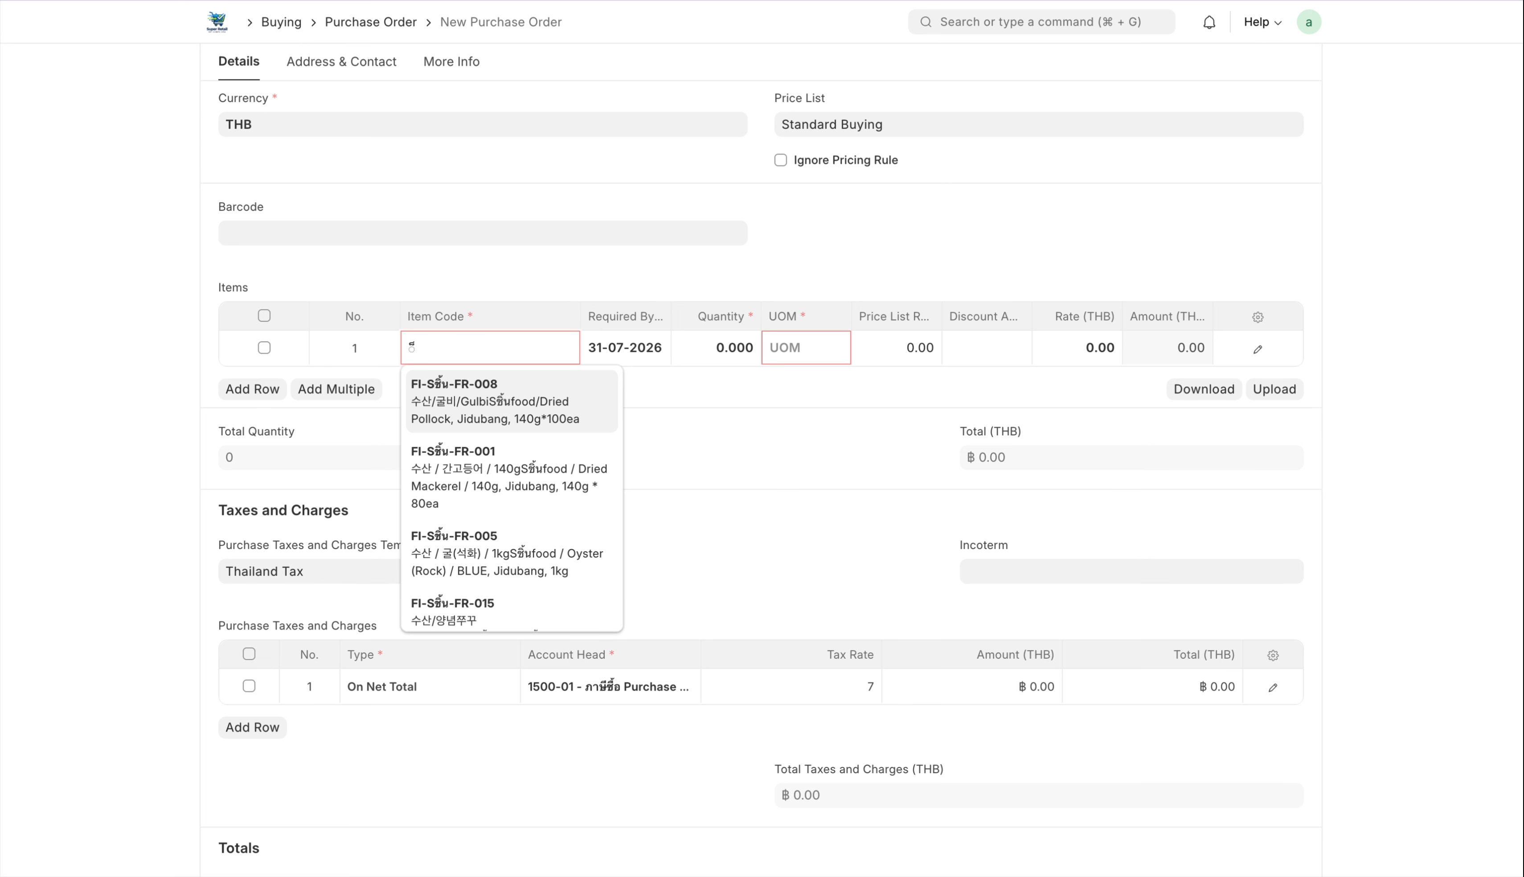Open Thailand Tax template field
1524x877 pixels.
point(309,571)
